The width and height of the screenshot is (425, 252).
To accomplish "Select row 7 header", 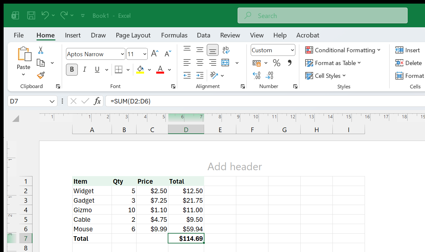I will tap(26, 239).
